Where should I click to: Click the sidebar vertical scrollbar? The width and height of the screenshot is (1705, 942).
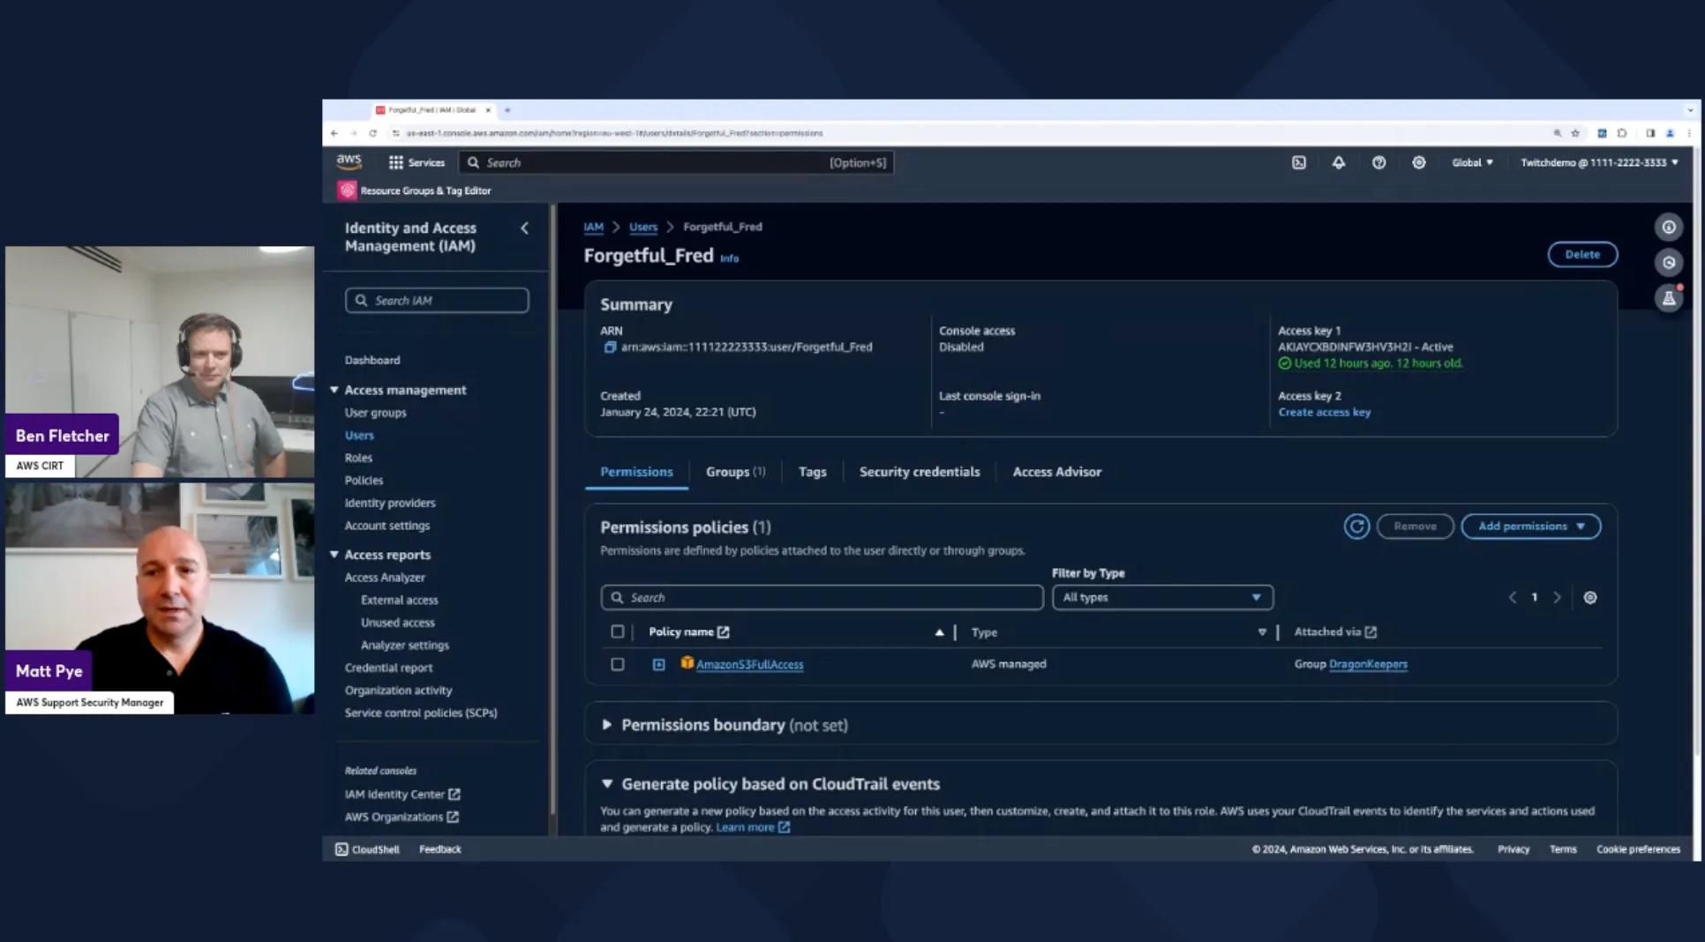553,510
